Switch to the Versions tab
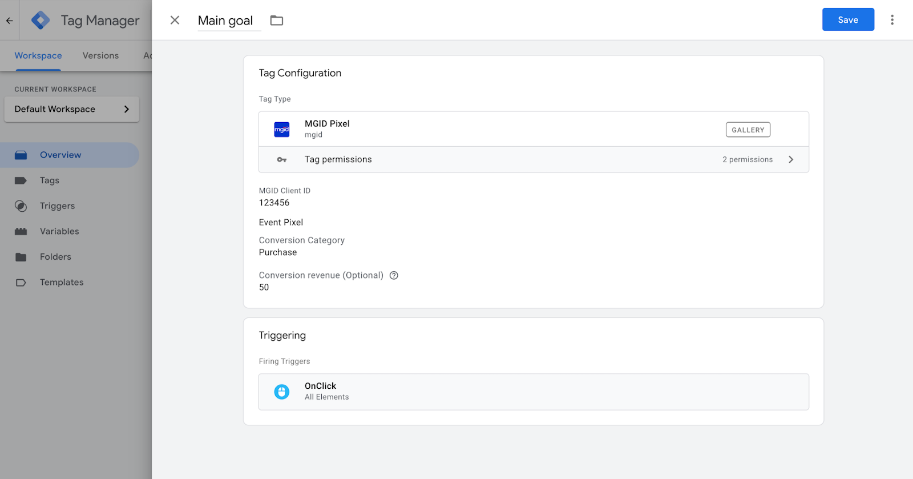Image resolution: width=913 pixels, height=479 pixels. pyautogui.click(x=100, y=56)
